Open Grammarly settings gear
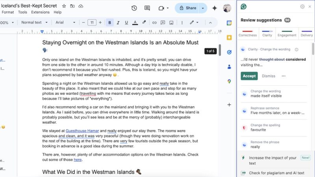The height and width of the screenshot is (177, 315). coord(302,7)
